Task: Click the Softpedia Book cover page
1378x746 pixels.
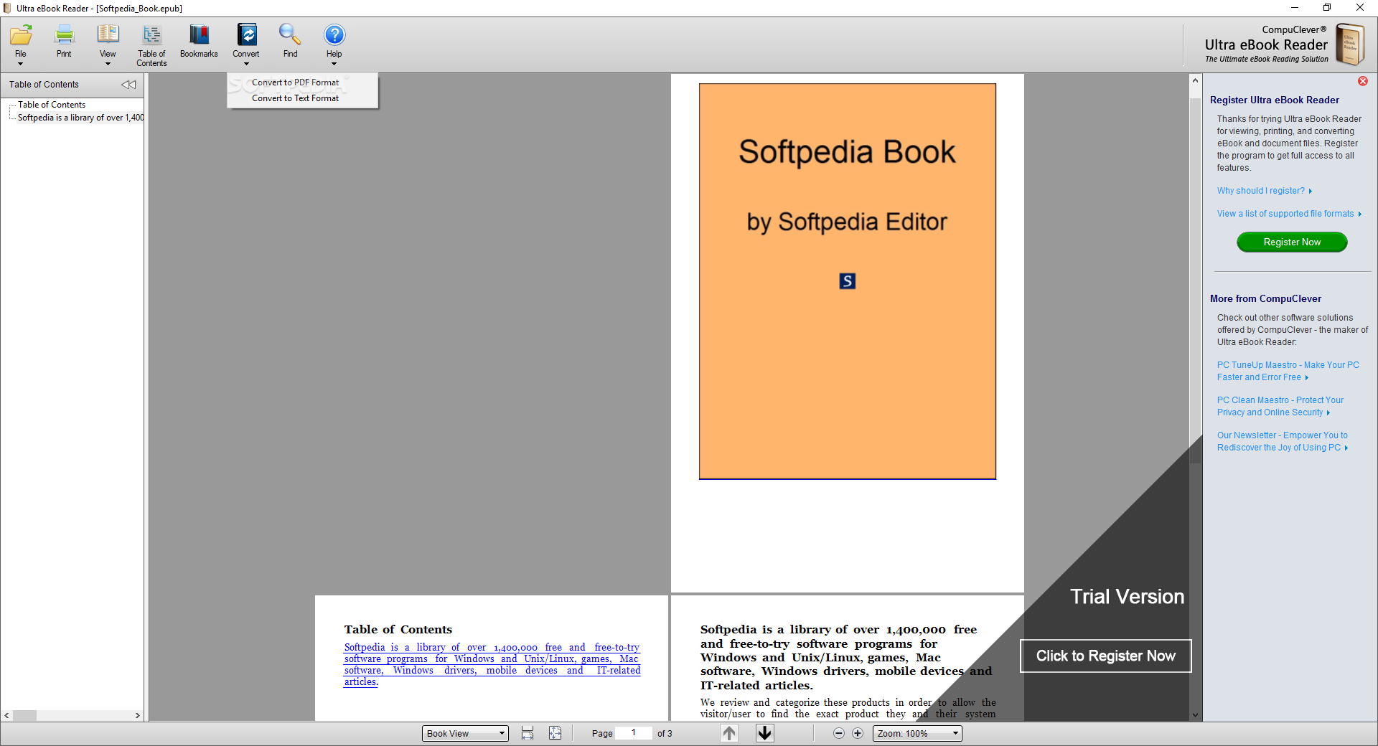Action: [x=848, y=281]
